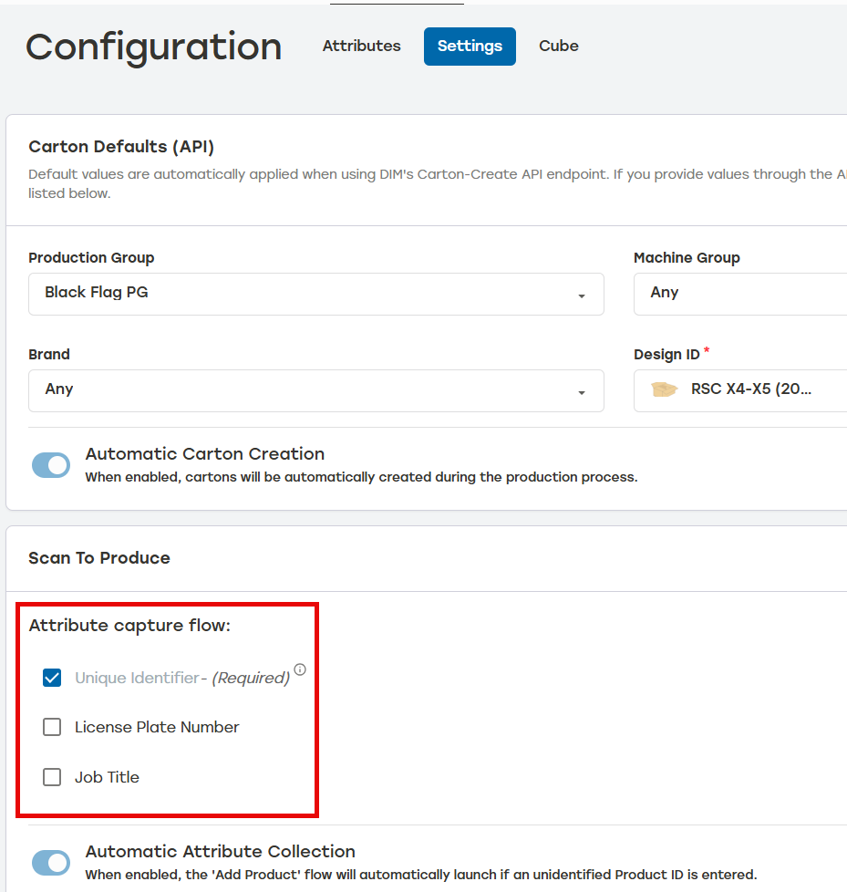The height and width of the screenshot is (892, 847).
Task: Open the Machine Group dropdown
Action: (x=740, y=294)
